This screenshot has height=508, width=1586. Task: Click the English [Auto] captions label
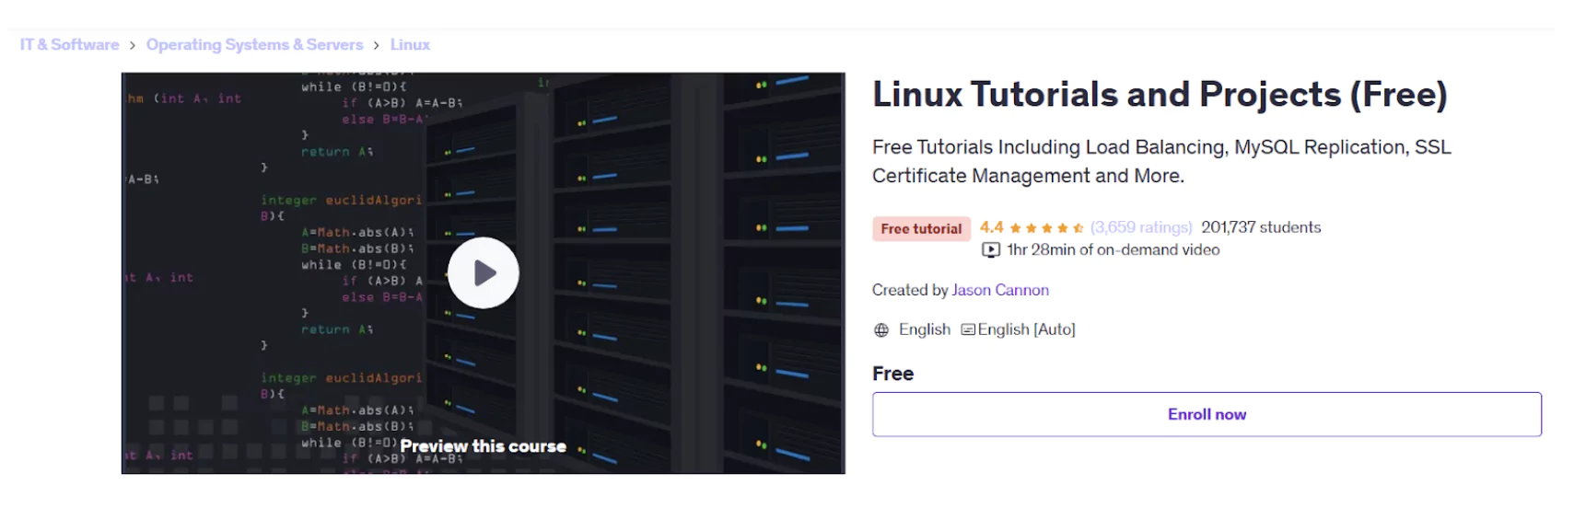[x=1026, y=329]
